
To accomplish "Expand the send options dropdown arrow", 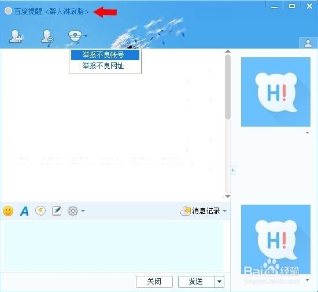I will (219, 282).
